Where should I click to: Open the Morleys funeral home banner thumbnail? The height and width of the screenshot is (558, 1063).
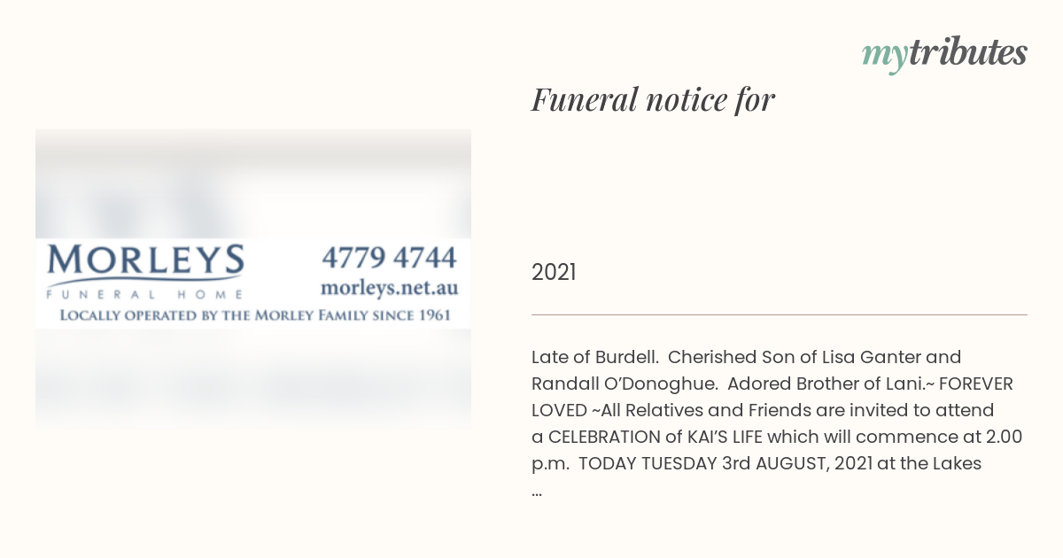pos(253,282)
